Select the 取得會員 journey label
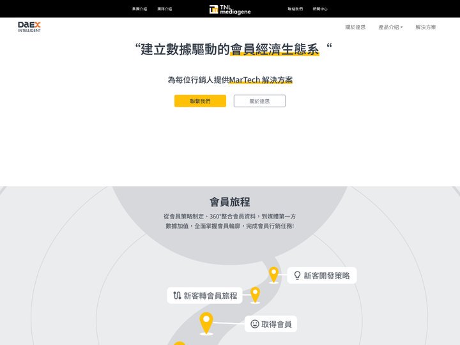The height and width of the screenshot is (345, 460). click(x=271, y=324)
